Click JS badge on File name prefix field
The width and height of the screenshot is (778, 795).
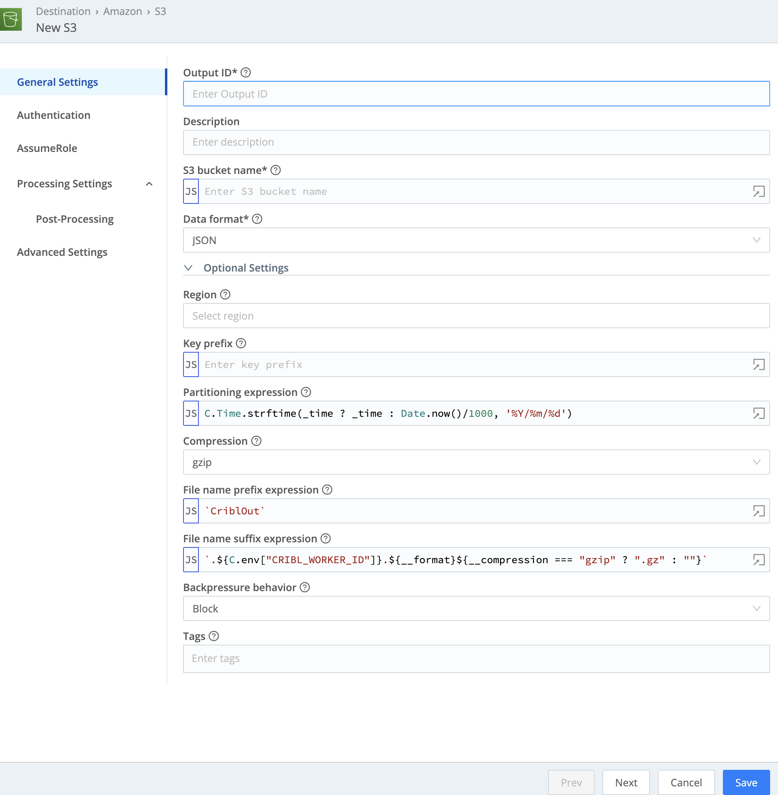click(x=191, y=511)
